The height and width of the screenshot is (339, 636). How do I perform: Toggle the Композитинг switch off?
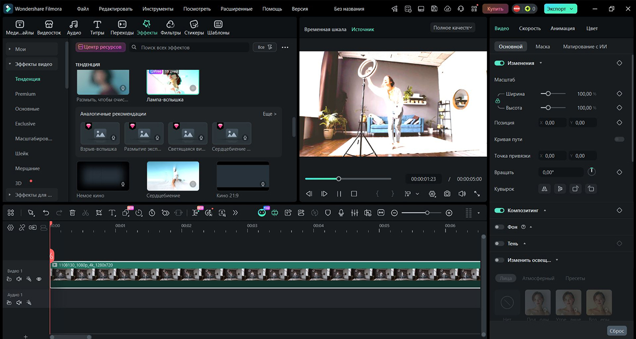tap(499, 210)
